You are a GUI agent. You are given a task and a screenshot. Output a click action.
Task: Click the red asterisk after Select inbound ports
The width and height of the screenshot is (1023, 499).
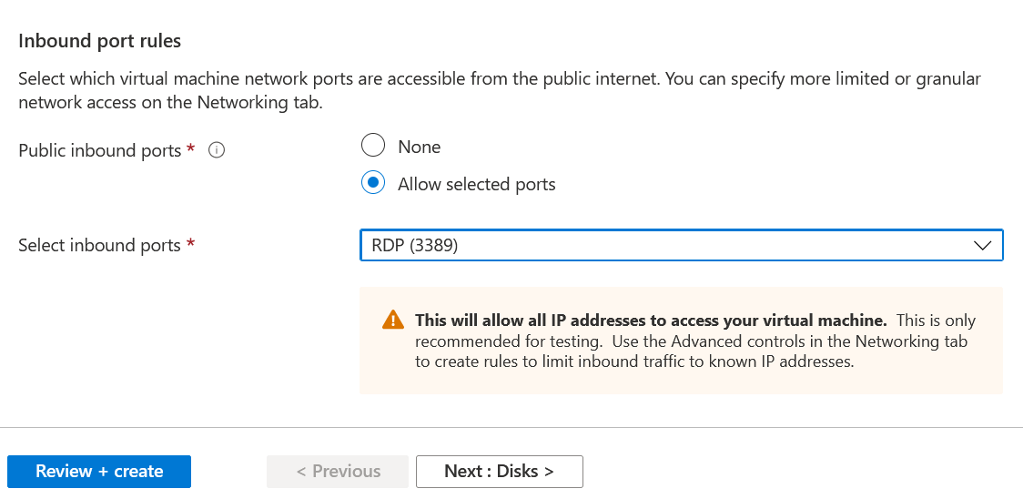(x=190, y=244)
